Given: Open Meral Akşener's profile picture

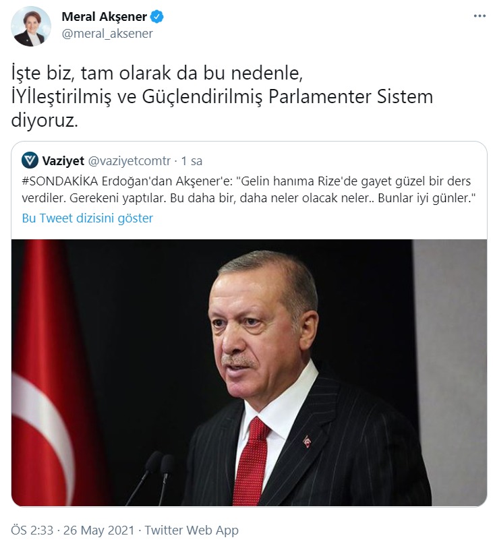Looking at the screenshot, I should pos(31,26).
